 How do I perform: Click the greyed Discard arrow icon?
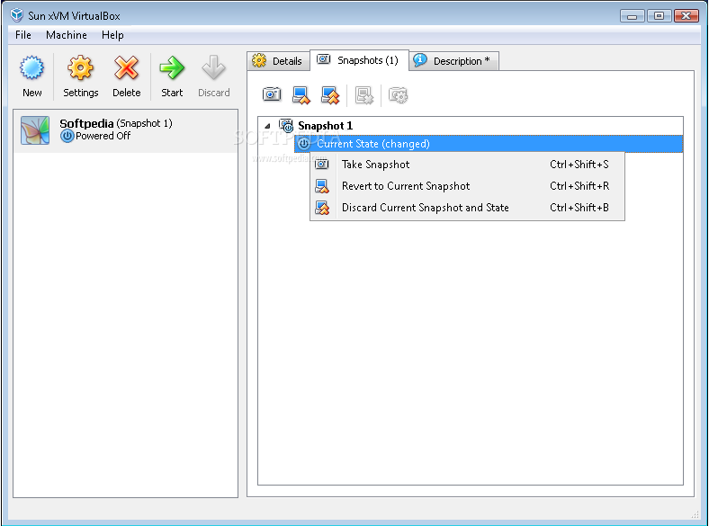click(x=213, y=67)
